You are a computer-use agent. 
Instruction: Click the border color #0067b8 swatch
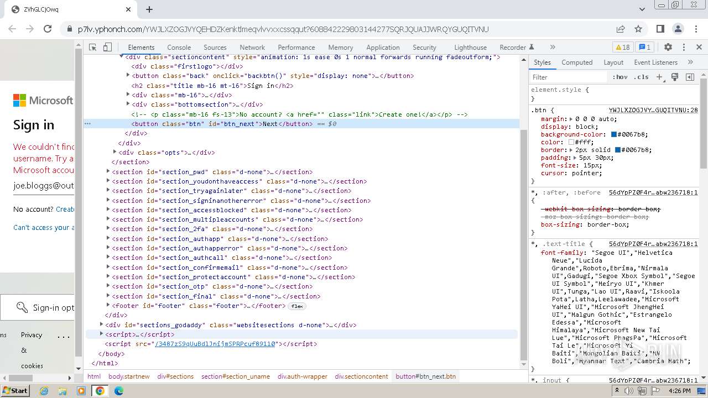pyautogui.click(x=618, y=150)
